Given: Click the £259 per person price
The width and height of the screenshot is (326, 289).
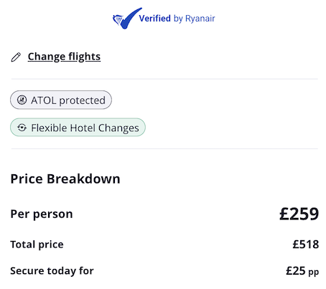Looking at the screenshot, I should (299, 214).
